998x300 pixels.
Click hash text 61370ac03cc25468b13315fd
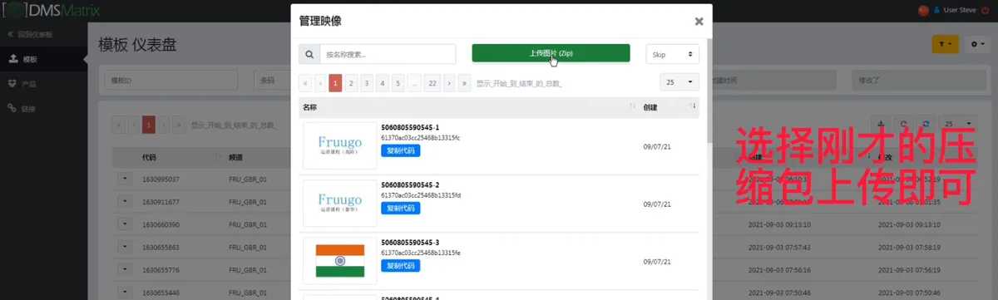click(420, 194)
